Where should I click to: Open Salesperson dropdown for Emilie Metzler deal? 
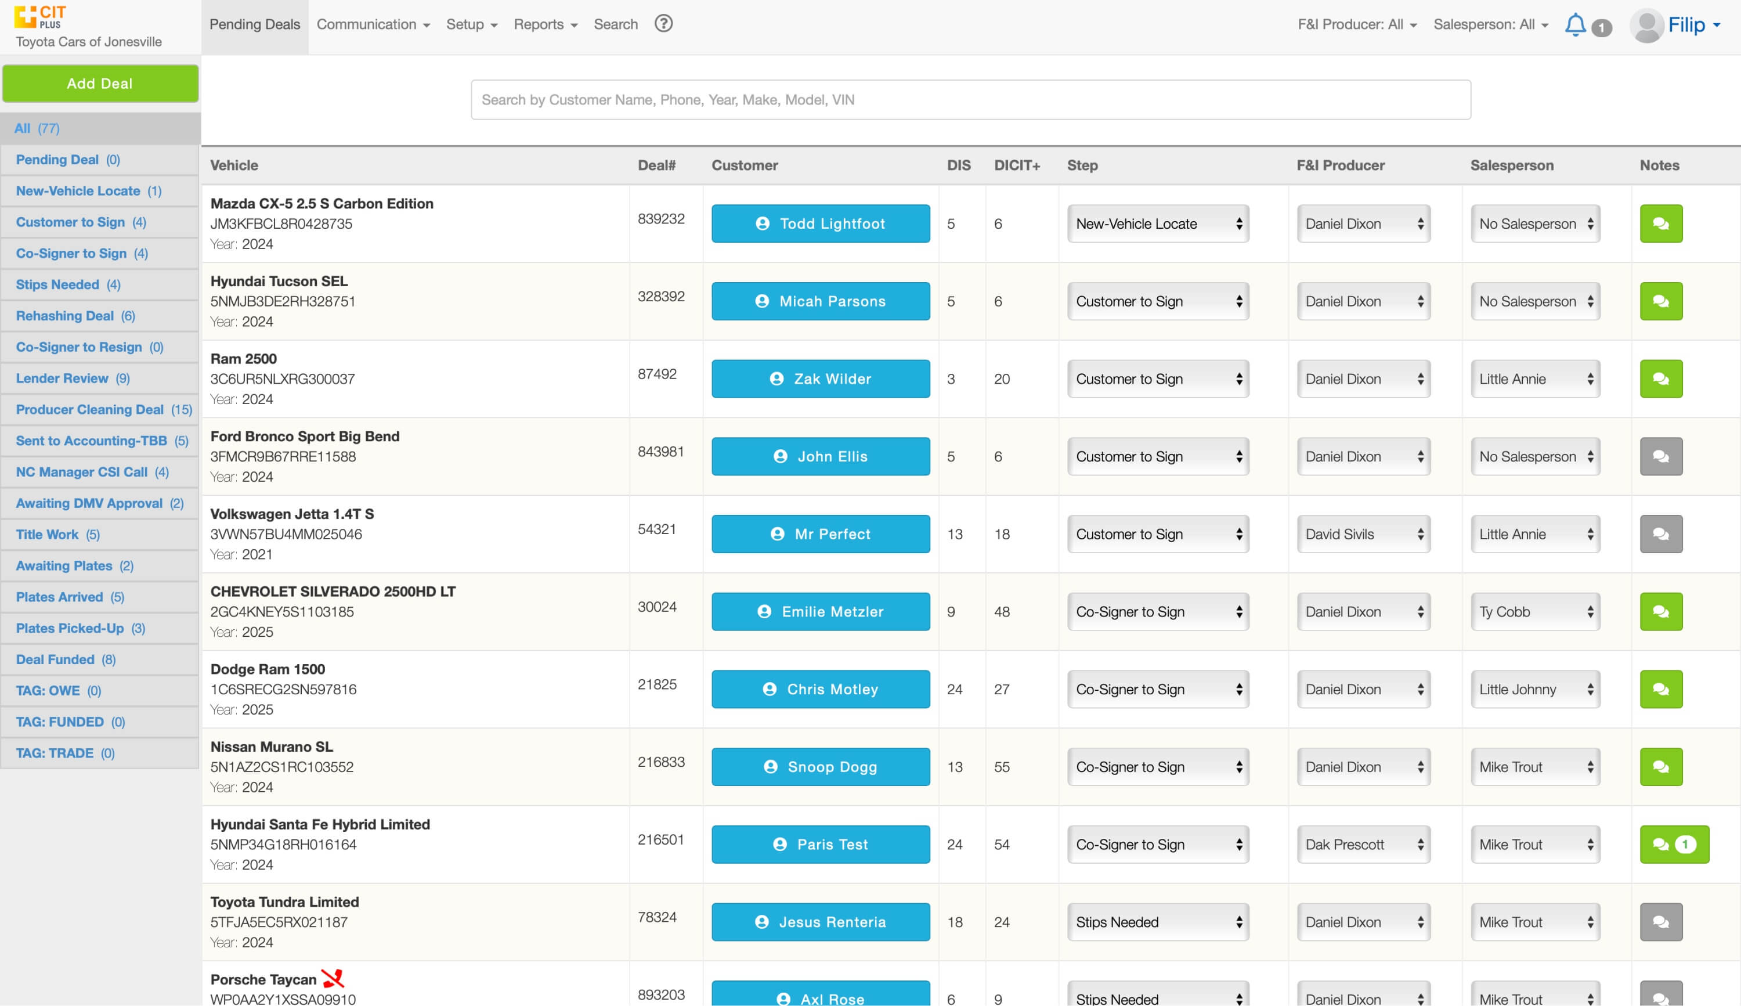[x=1534, y=611]
